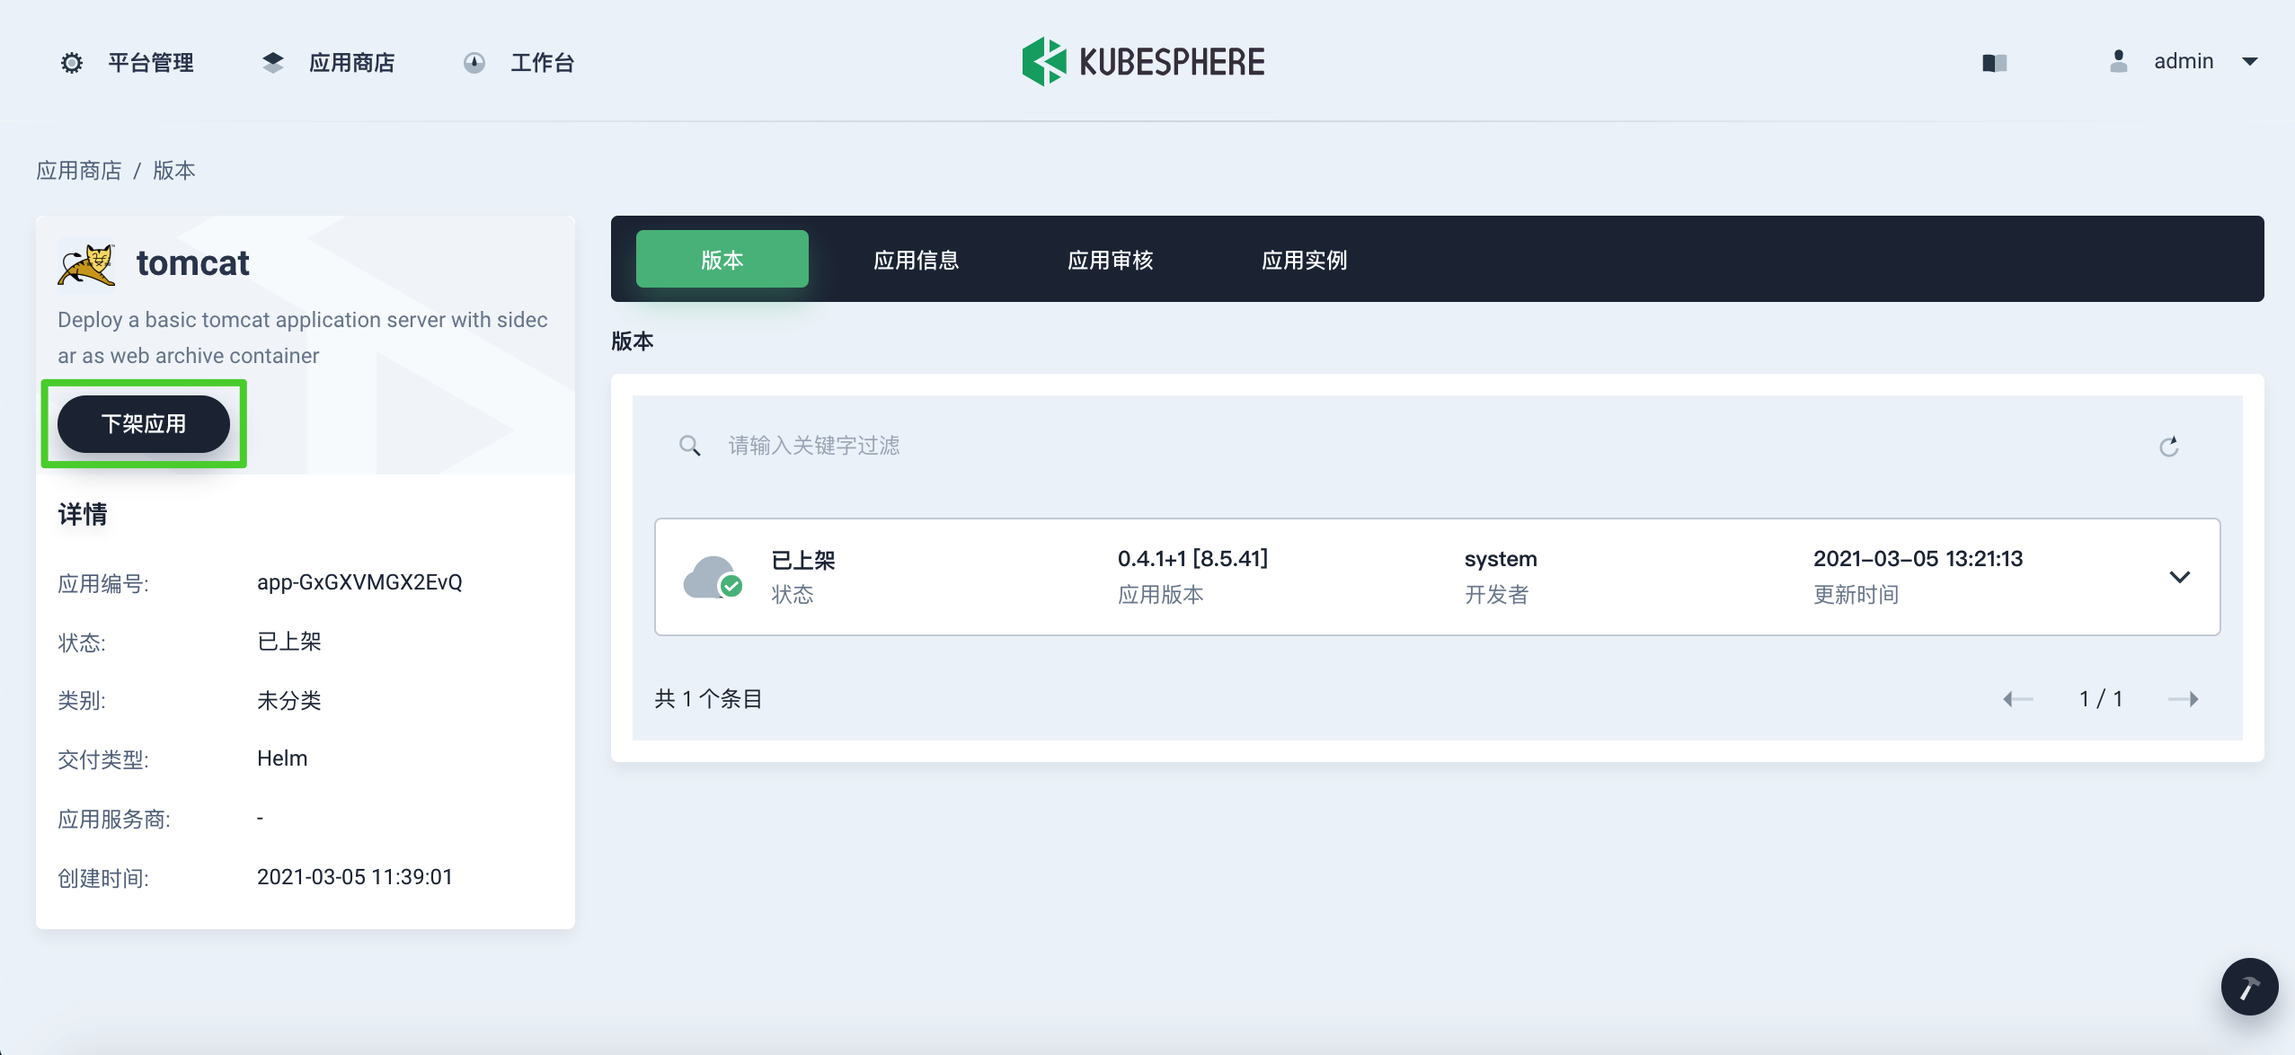Image resolution: width=2295 pixels, height=1055 pixels.
Task: Click the search magnifier icon
Action: coord(689,446)
